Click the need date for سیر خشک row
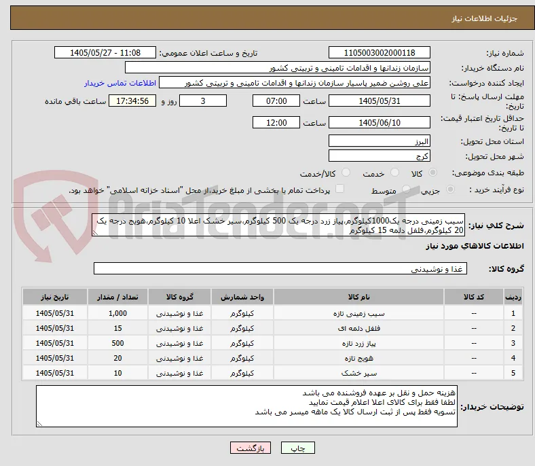 54,373
